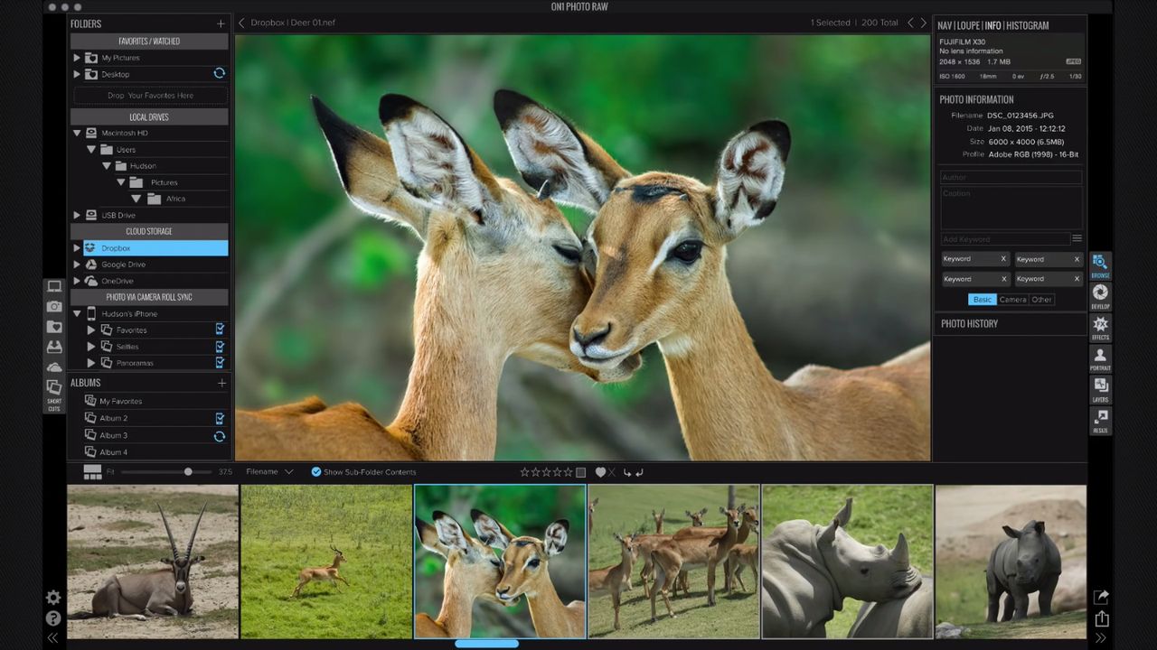Toggle sync checkbox for Panoramas
The width and height of the screenshot is (1157, 650).
pos(220,362)
